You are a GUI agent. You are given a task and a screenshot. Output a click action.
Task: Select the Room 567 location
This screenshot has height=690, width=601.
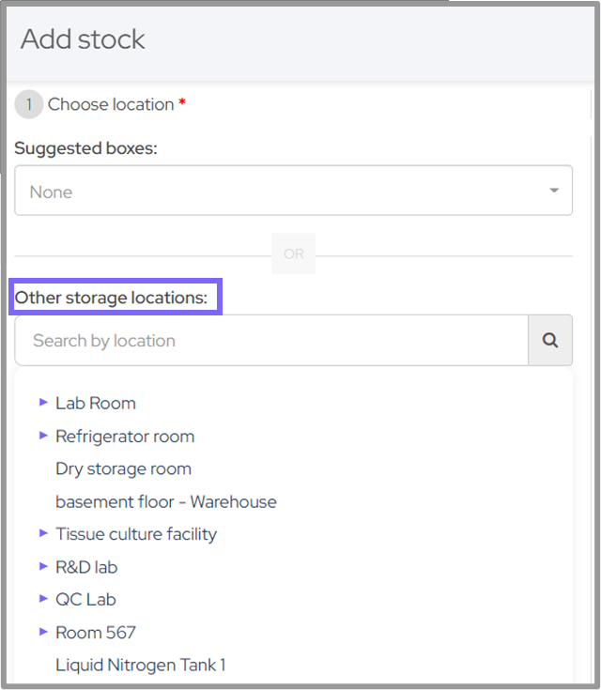coord(96,633)
